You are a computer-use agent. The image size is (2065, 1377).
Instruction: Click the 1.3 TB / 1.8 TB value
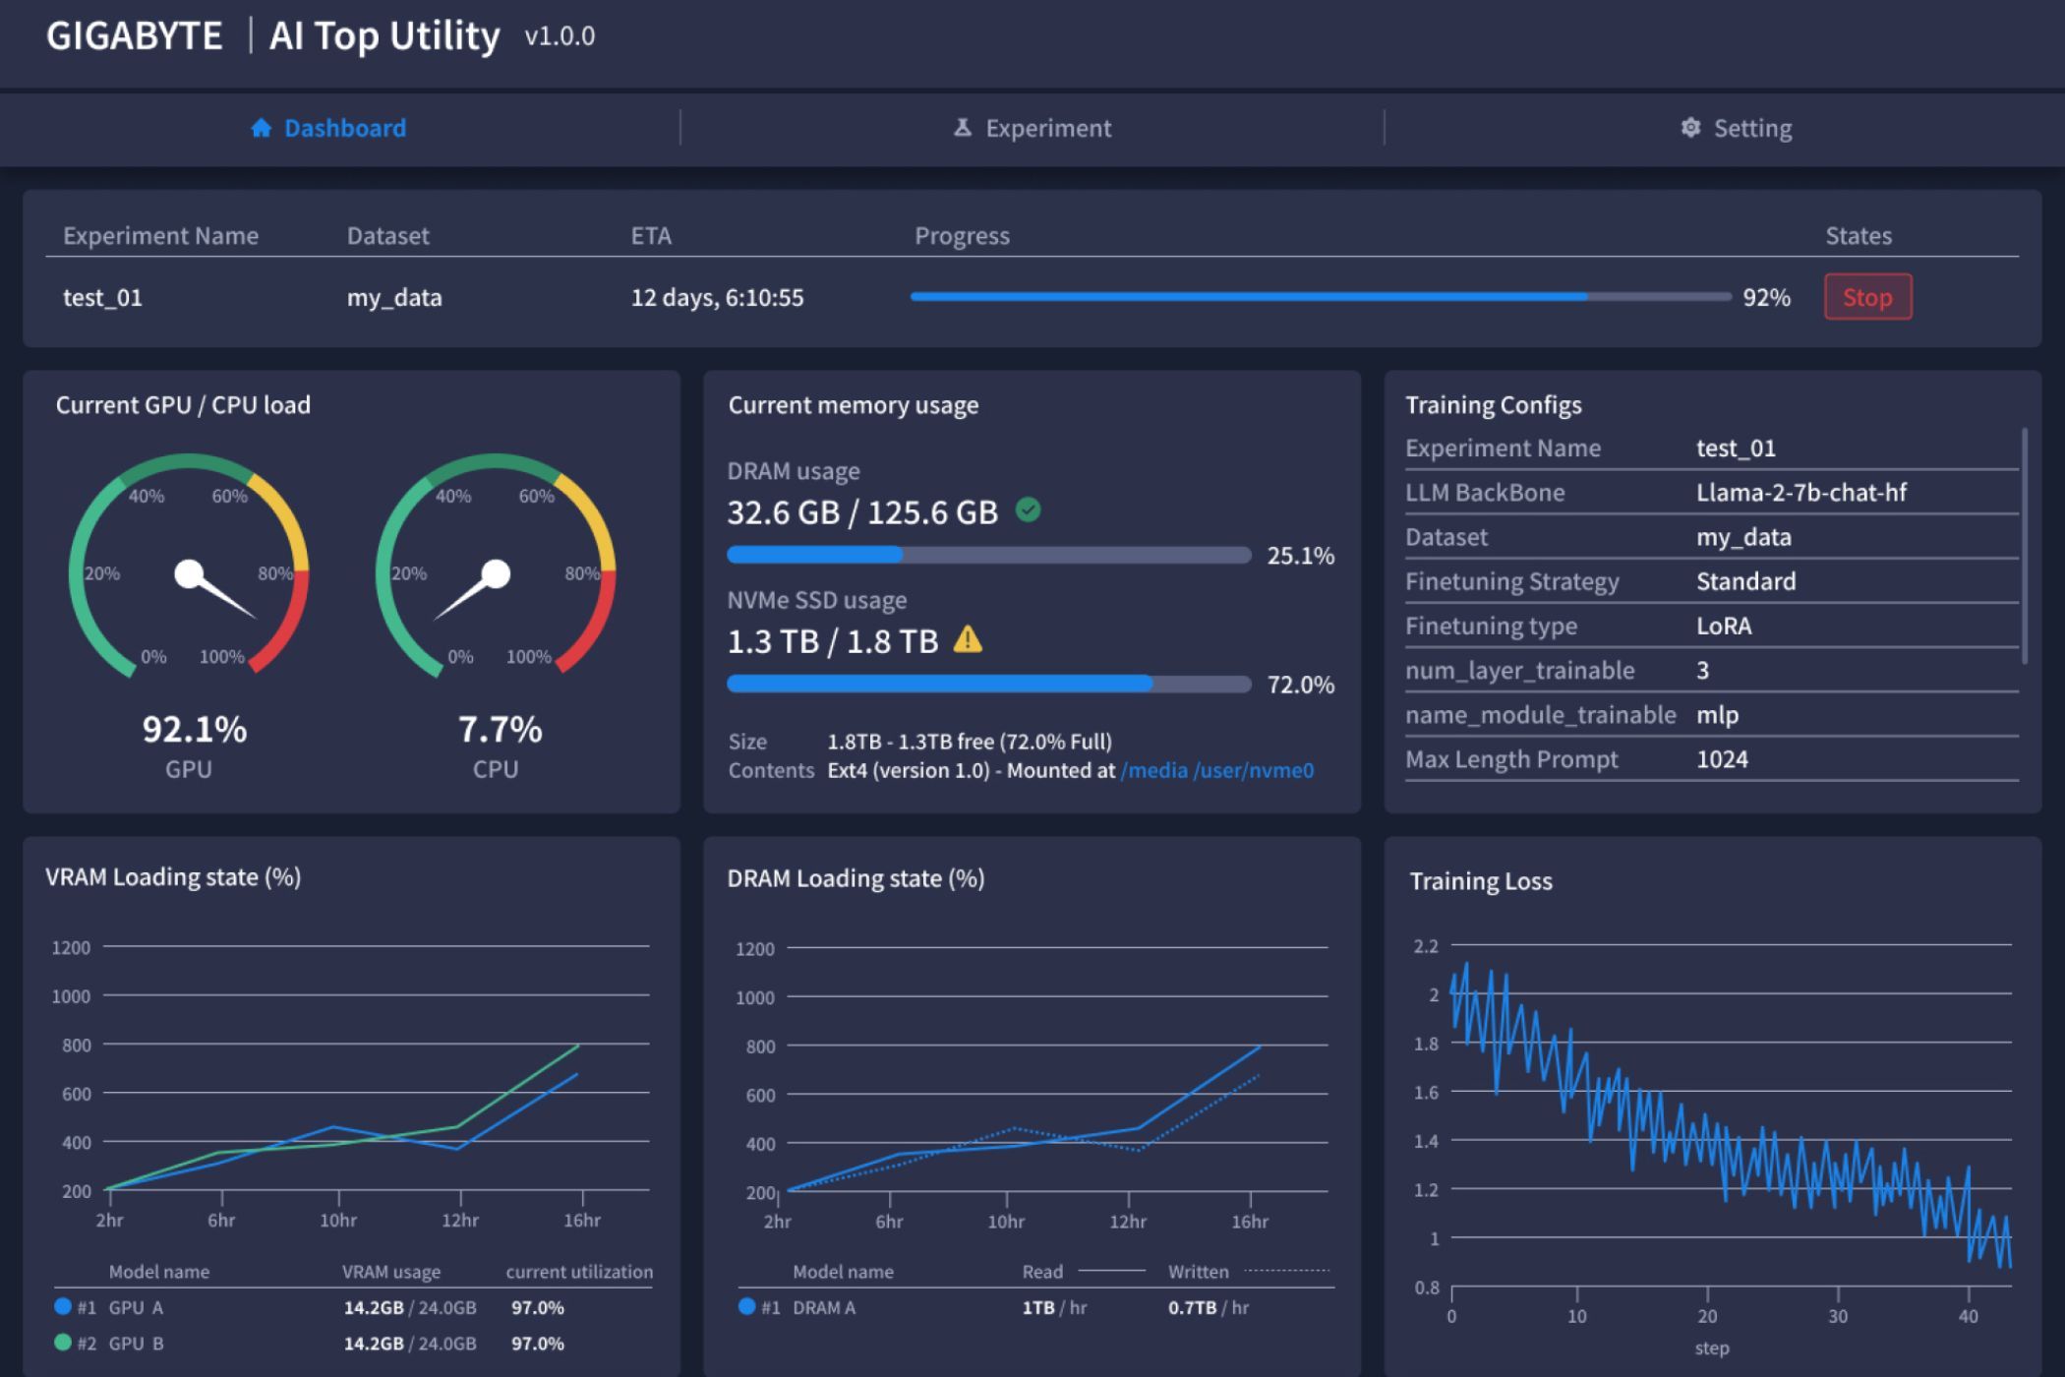click(833, 641)
